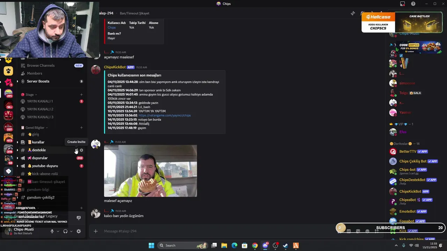447x251 pixels.
Task: Open the kick-abone-rolü channel
Action: point(45,174)
